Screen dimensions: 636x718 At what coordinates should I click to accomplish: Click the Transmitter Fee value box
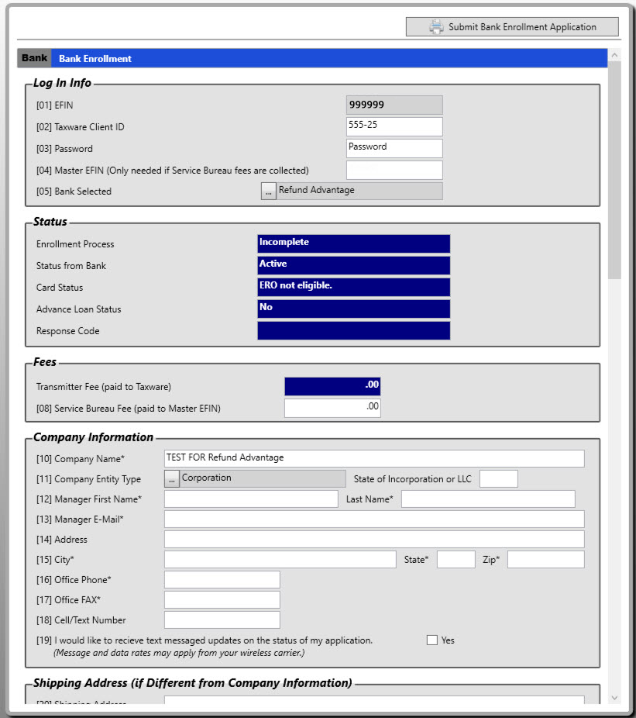tap(332, 386)
